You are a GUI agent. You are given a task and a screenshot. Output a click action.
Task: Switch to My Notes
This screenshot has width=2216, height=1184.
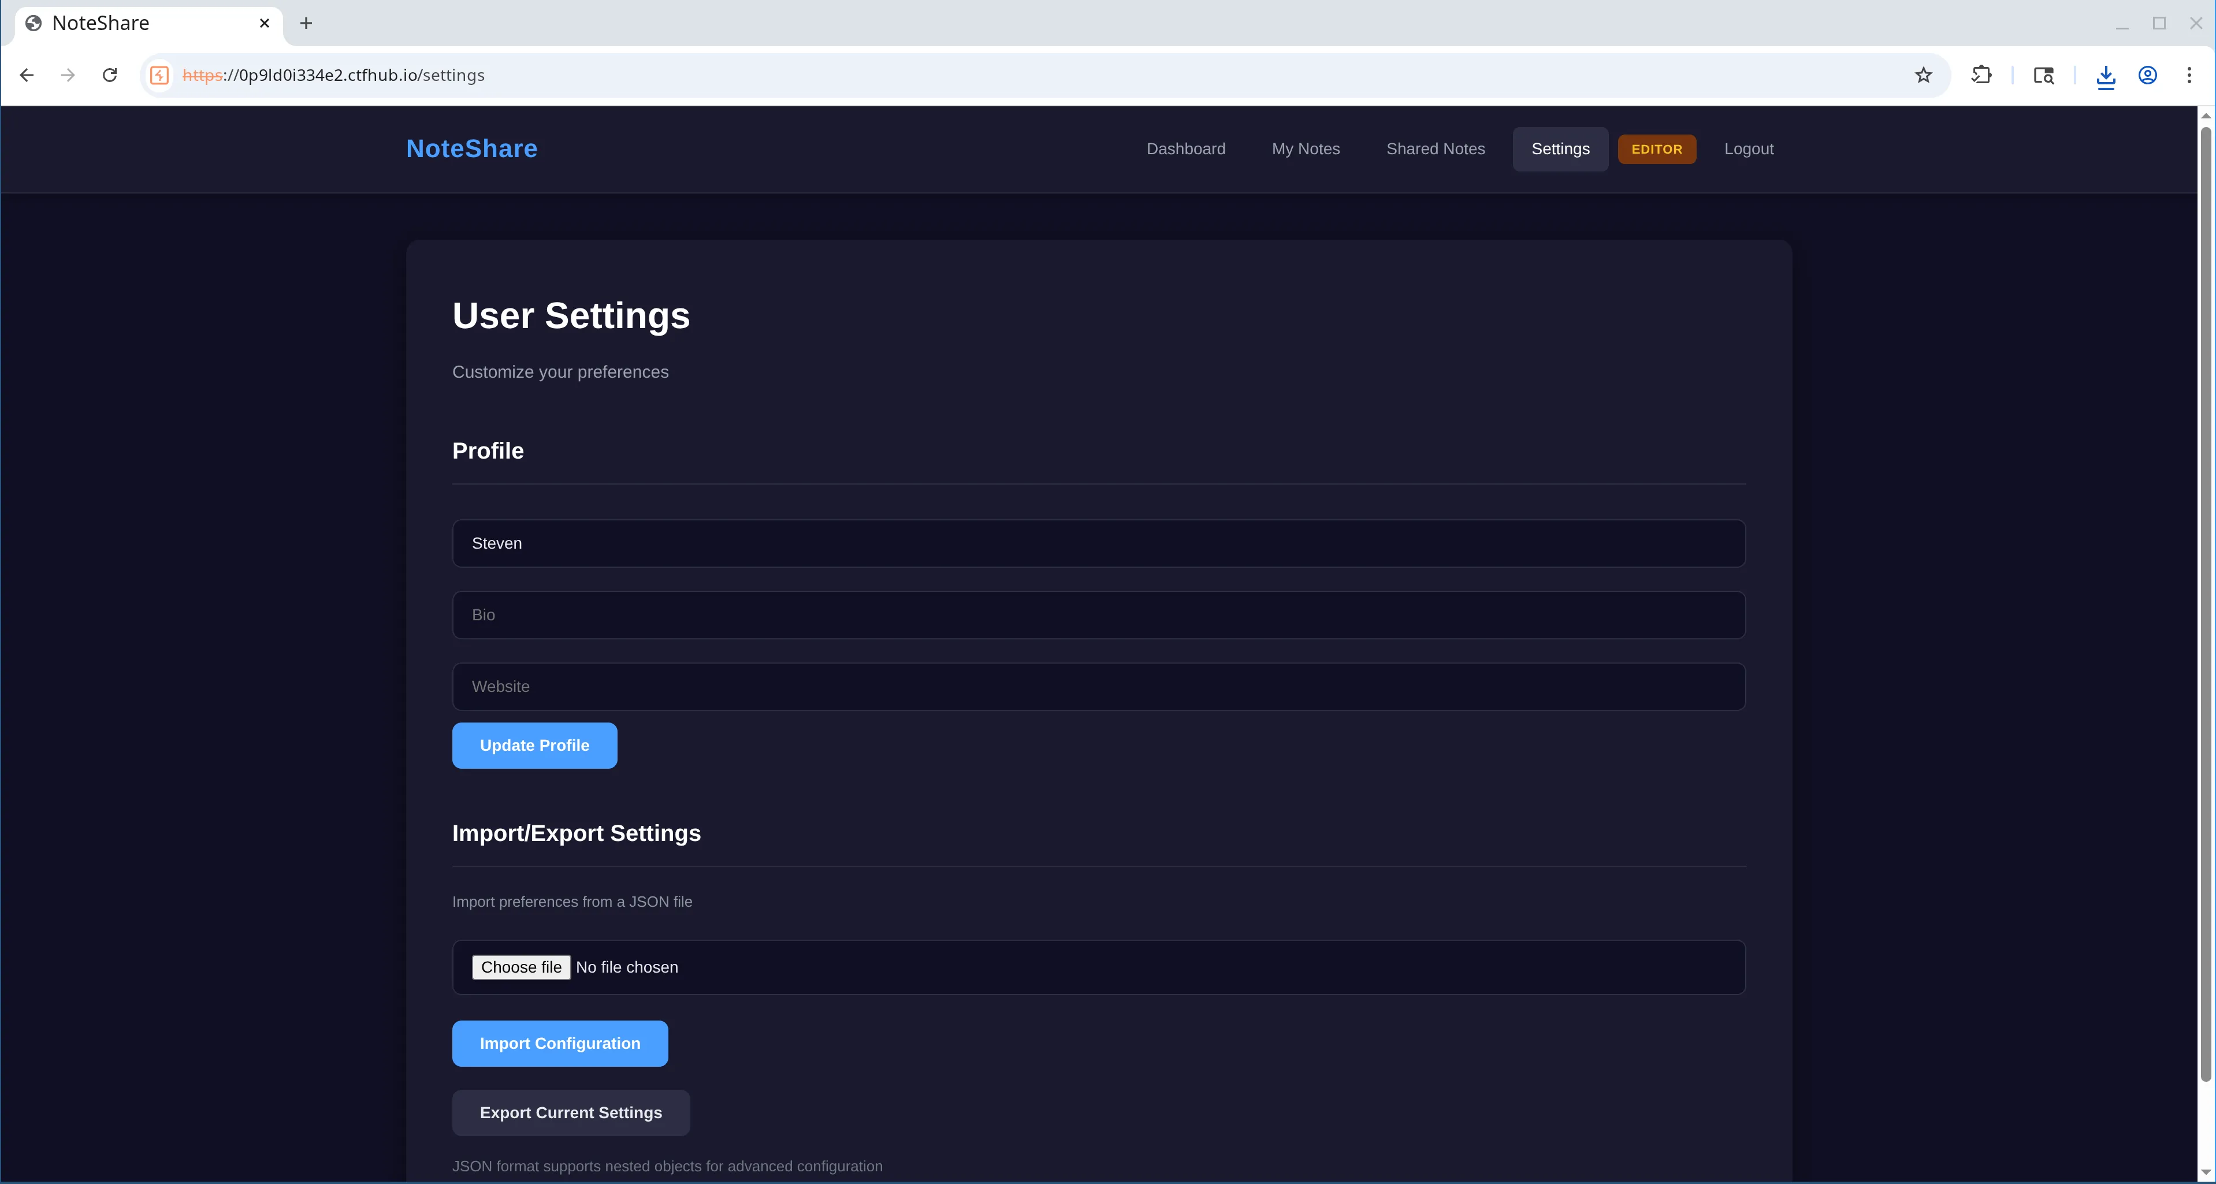1306,149
